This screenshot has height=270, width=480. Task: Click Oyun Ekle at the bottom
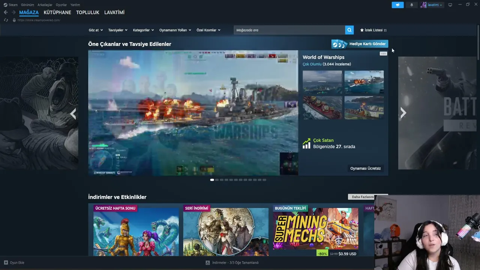[x=17, y=262]
